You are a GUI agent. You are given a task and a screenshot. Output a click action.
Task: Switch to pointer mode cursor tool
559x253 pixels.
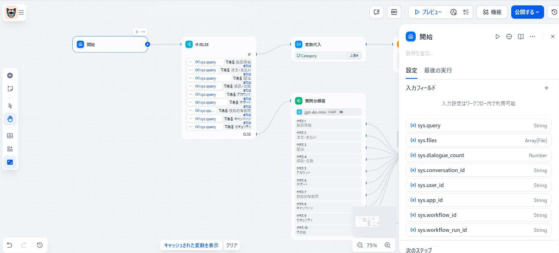click(10, 106)
